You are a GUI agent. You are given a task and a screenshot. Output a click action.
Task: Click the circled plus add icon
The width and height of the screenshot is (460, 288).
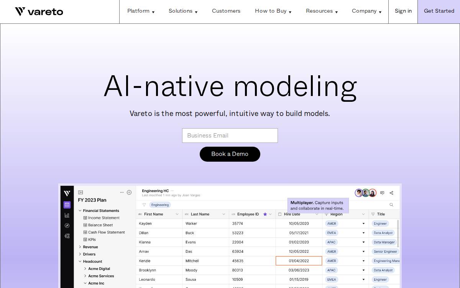pyautogui.click(x=129, y=192)
